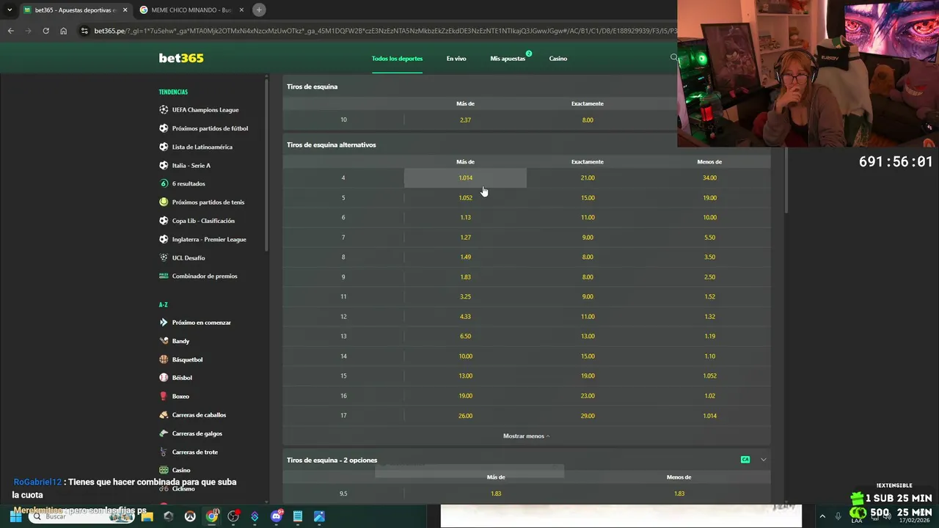939x528 pixels.
Task: Open the Windows Start menu
Action: click(x=15, y=516)
